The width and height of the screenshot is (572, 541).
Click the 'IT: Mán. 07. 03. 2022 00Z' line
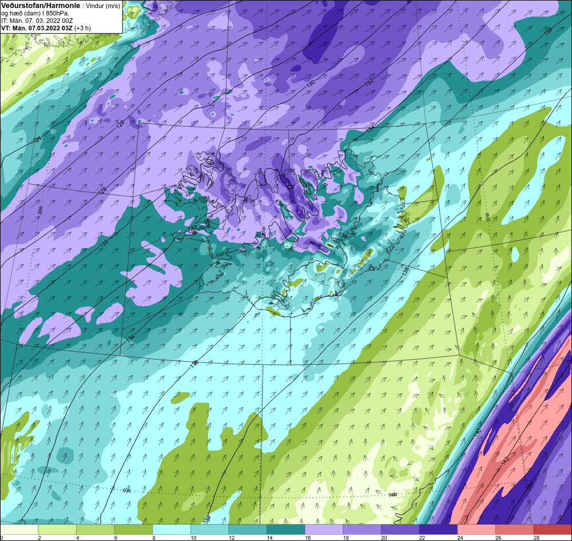37,21
